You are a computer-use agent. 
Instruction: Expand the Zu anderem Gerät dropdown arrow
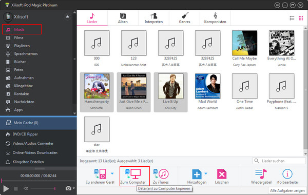112,173
